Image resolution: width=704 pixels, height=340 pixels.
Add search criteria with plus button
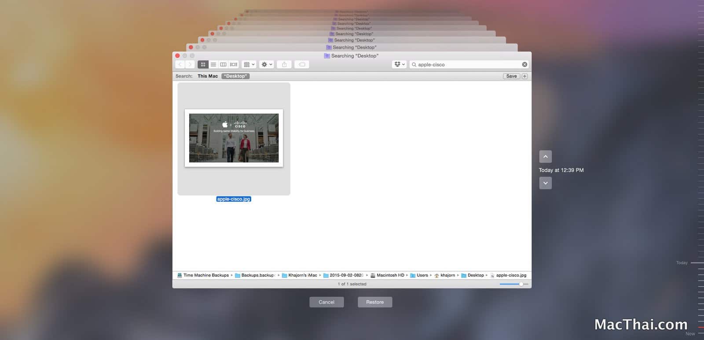point(524,76)
